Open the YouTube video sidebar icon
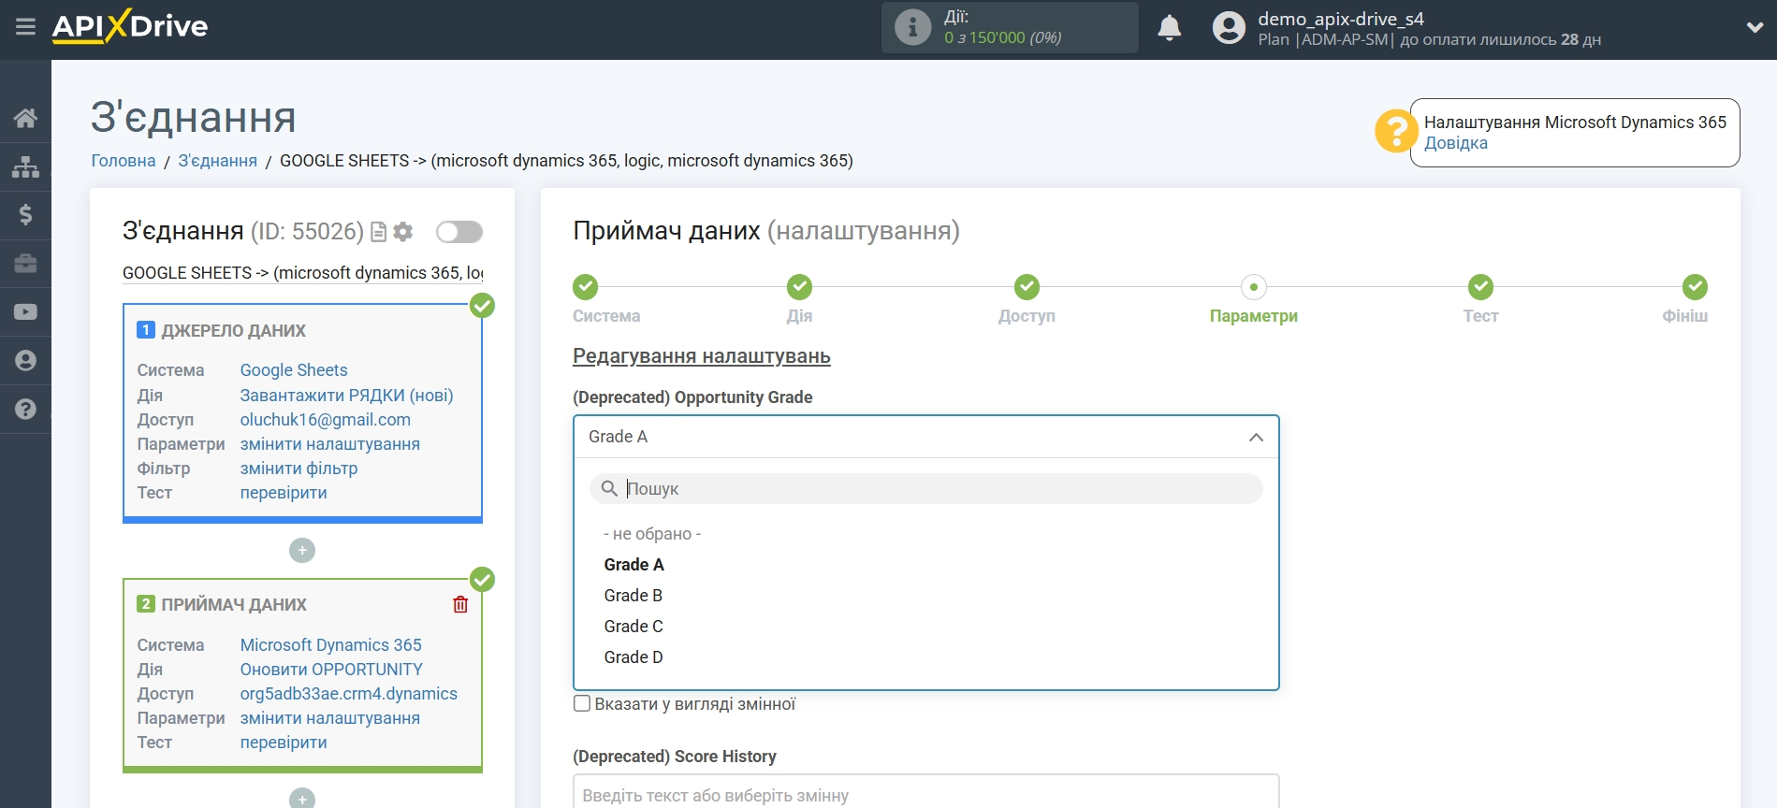Screen dimensions: 1777x808 point(25,312)
